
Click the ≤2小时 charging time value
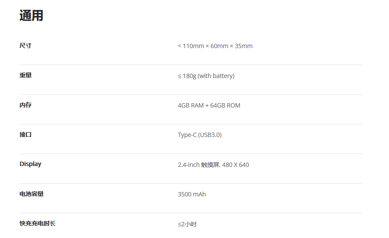coord(187,224)
